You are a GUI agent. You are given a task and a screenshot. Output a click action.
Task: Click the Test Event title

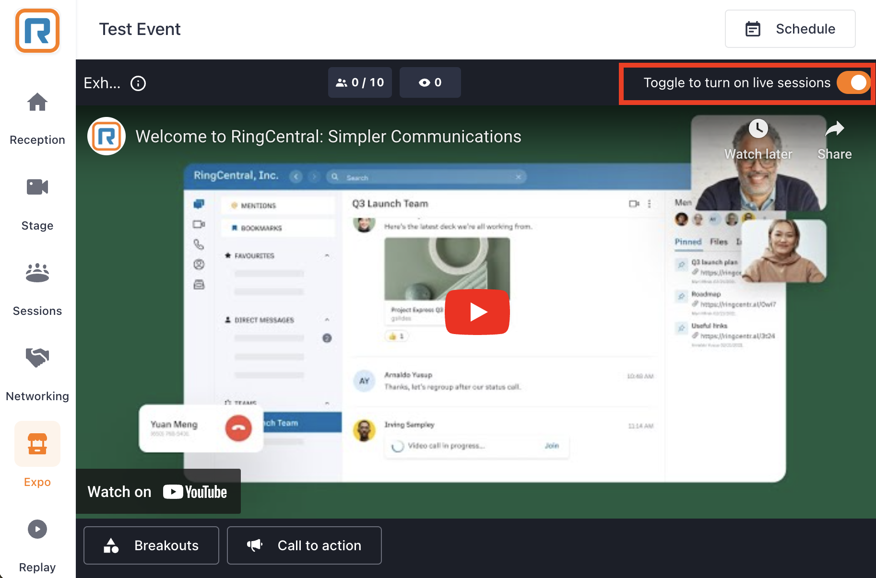(x=140, y=29)
